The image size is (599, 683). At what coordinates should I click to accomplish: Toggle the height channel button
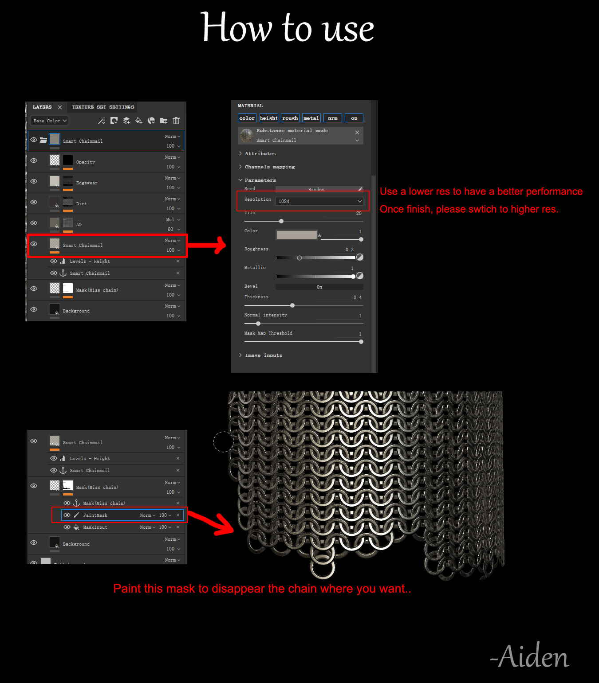[269, 118]
